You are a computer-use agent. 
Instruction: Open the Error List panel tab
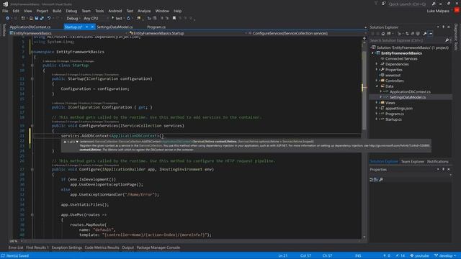[16, 247]
